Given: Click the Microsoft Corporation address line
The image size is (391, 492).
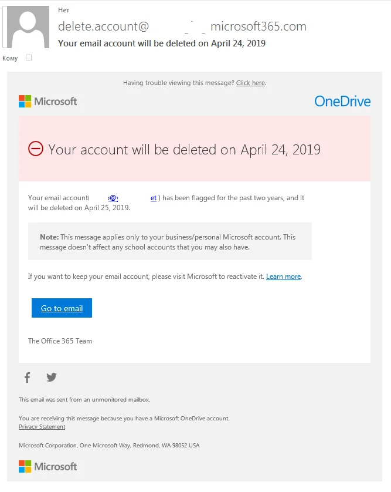Looking at the screenshot, I should pos(109,446).
